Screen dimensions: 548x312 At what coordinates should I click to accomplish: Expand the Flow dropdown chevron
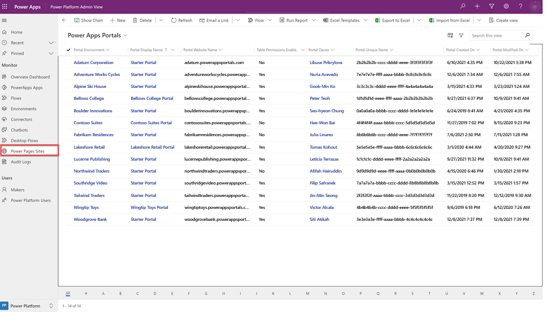pyautogui.click(x=270, y=20)
